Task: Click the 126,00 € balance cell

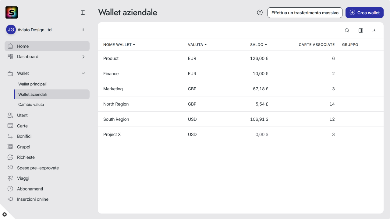Action: 259,58
